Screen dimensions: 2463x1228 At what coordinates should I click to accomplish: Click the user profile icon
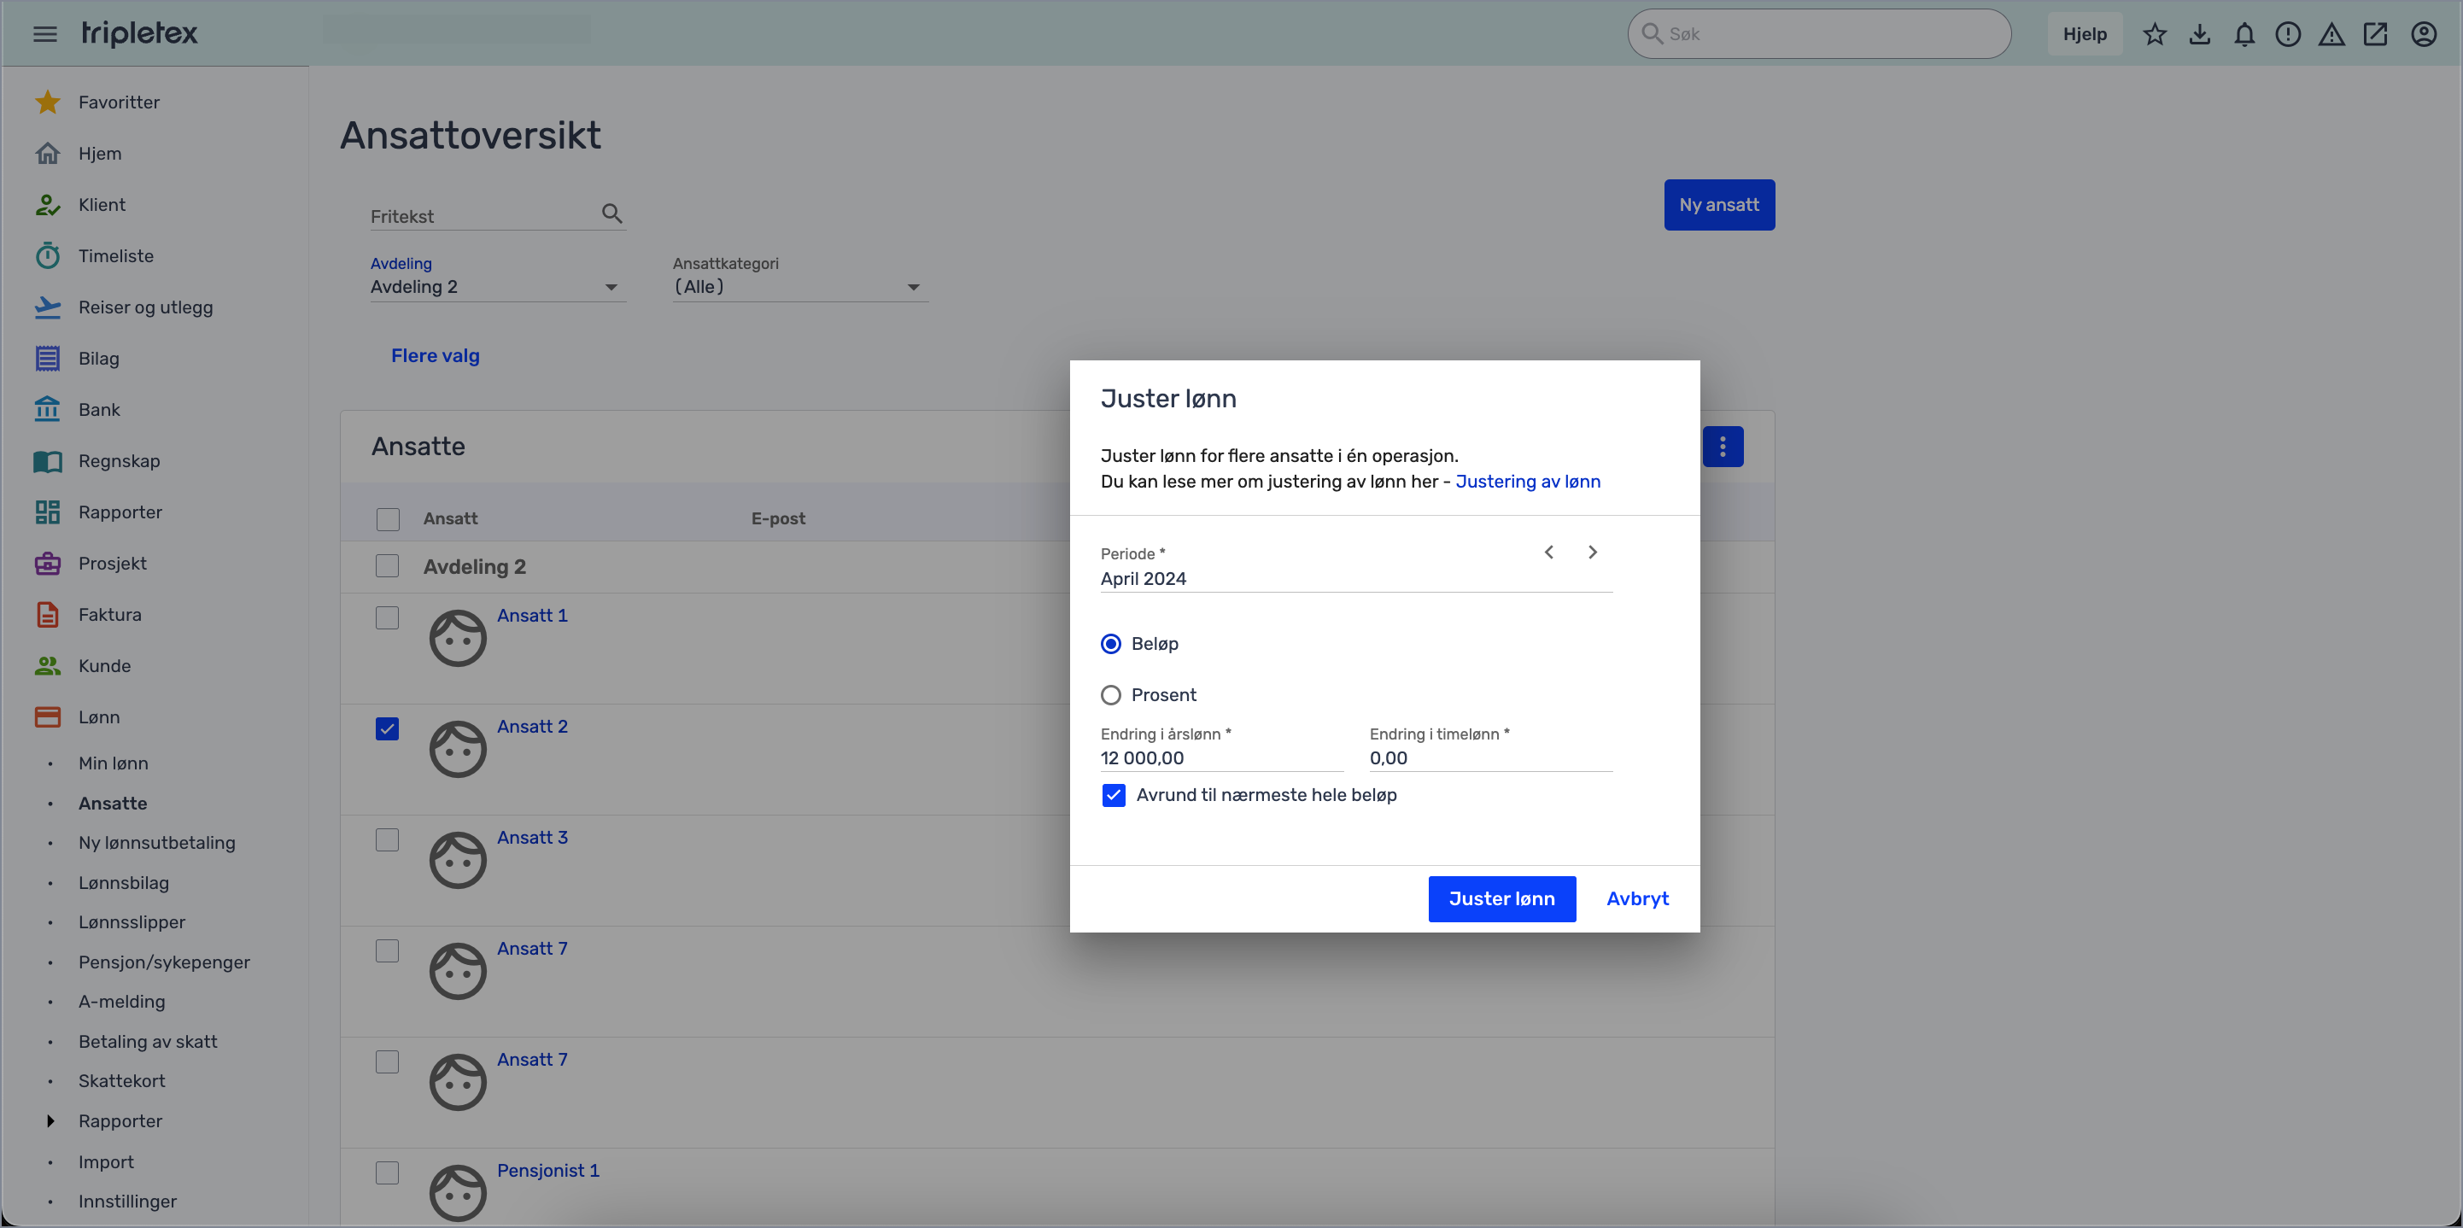tap(2423, 34)
